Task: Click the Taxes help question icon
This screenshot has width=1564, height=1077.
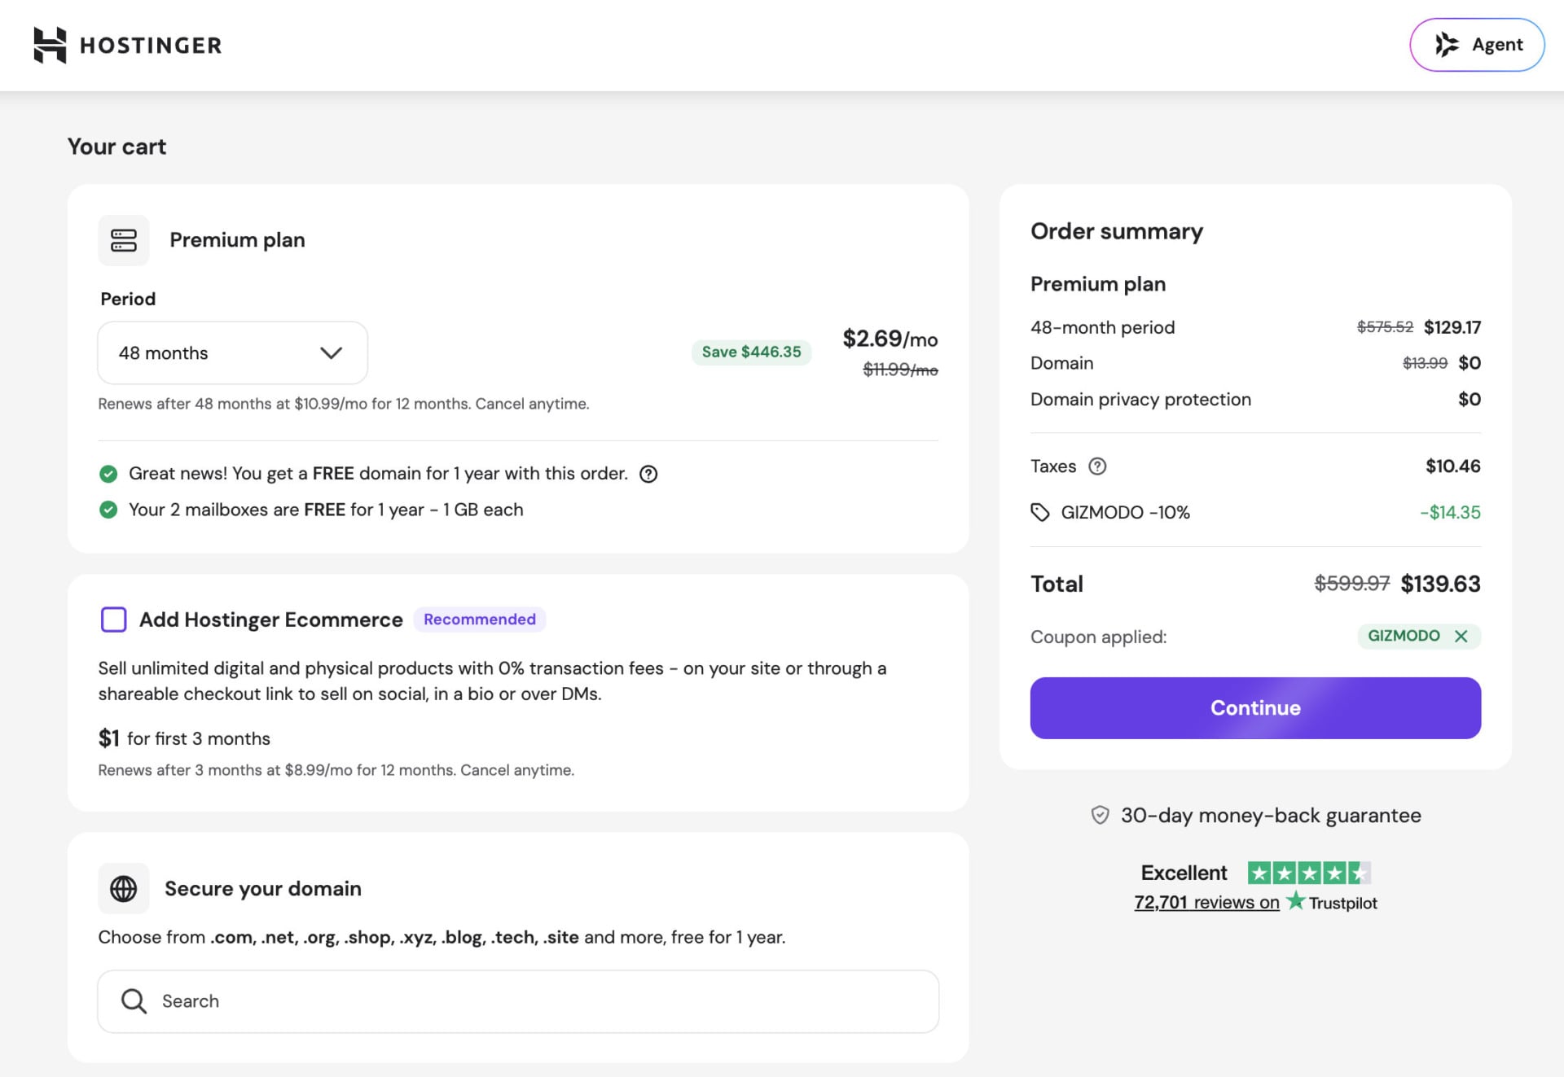Action: point(1097,466)
